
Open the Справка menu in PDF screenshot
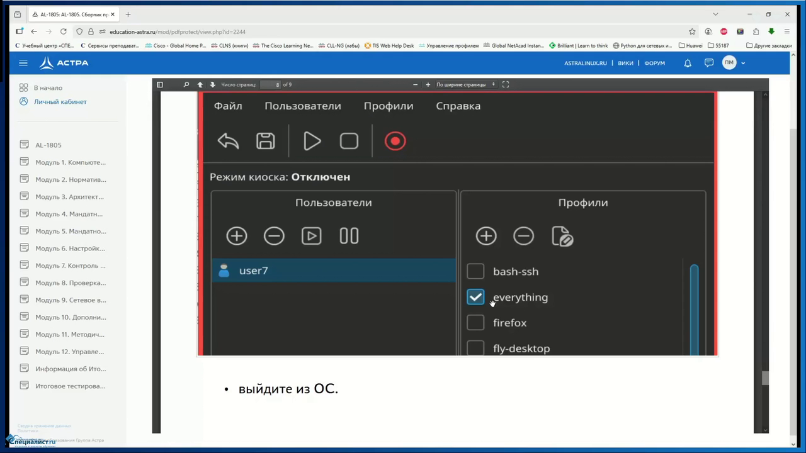click(x=458, y=106)
